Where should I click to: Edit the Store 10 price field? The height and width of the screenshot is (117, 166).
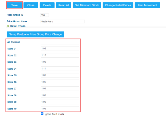60,109
